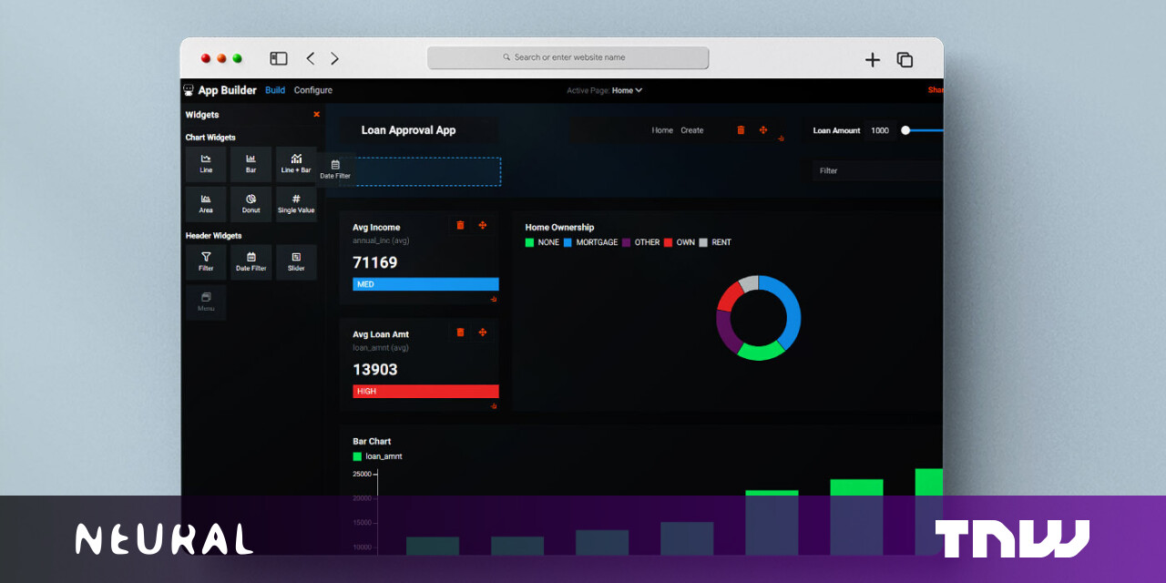Select the Donut chart widget
1166x583 pixels.
click(251, 204)
